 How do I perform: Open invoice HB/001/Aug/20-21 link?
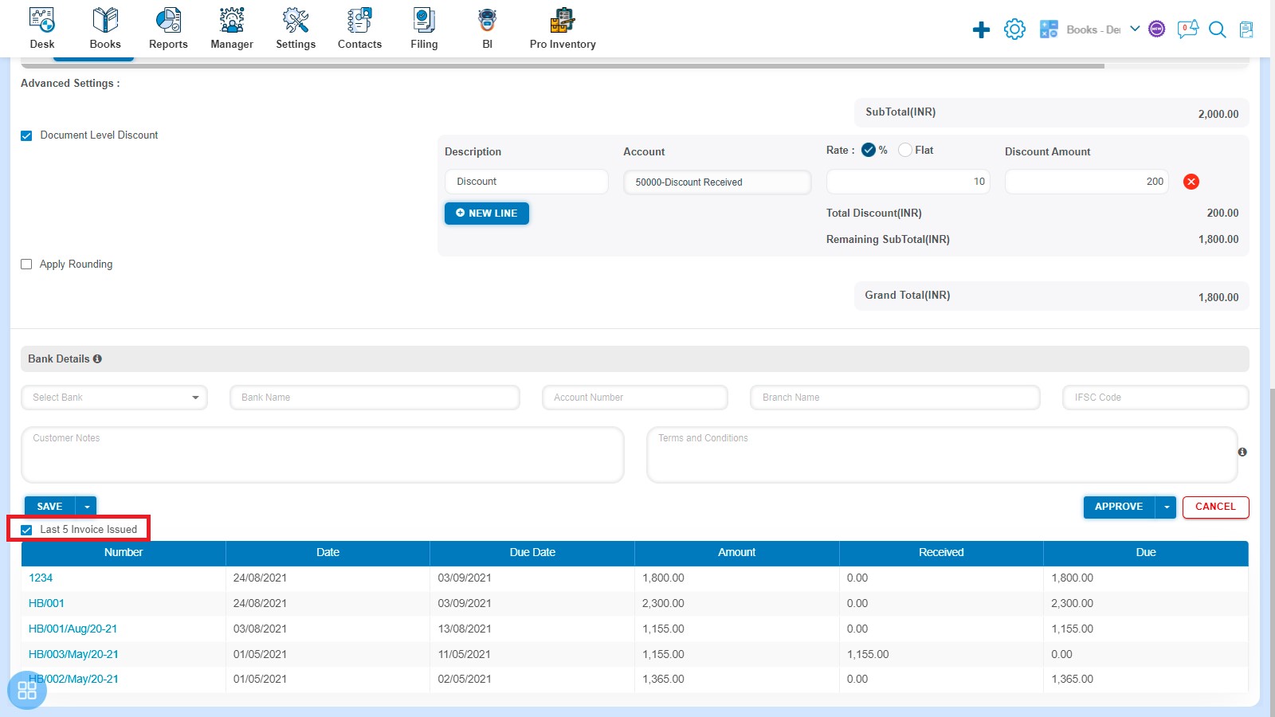point(73,629)
